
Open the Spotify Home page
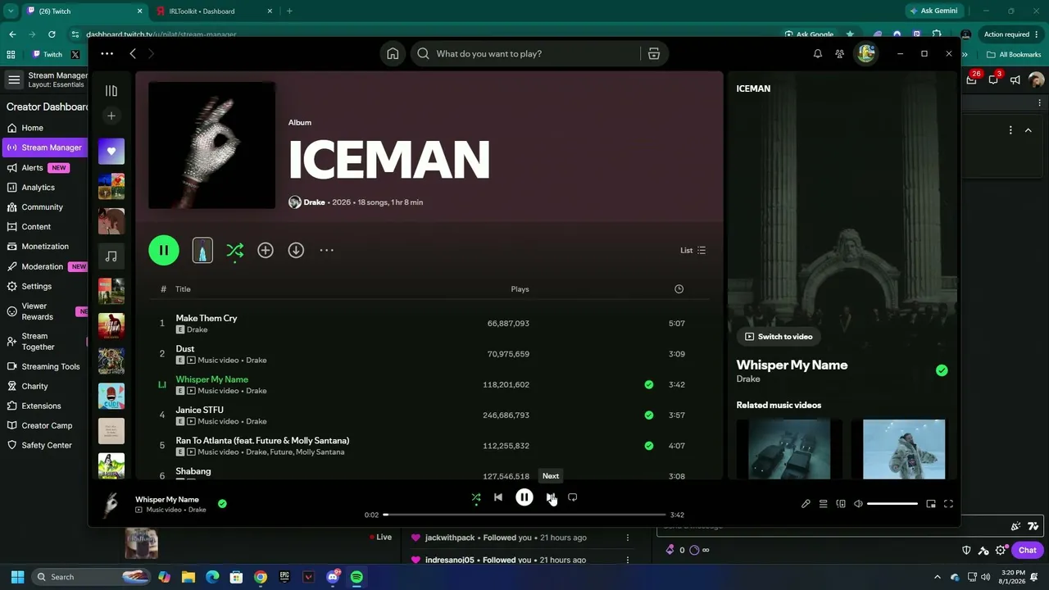click(x=393, y=54)
